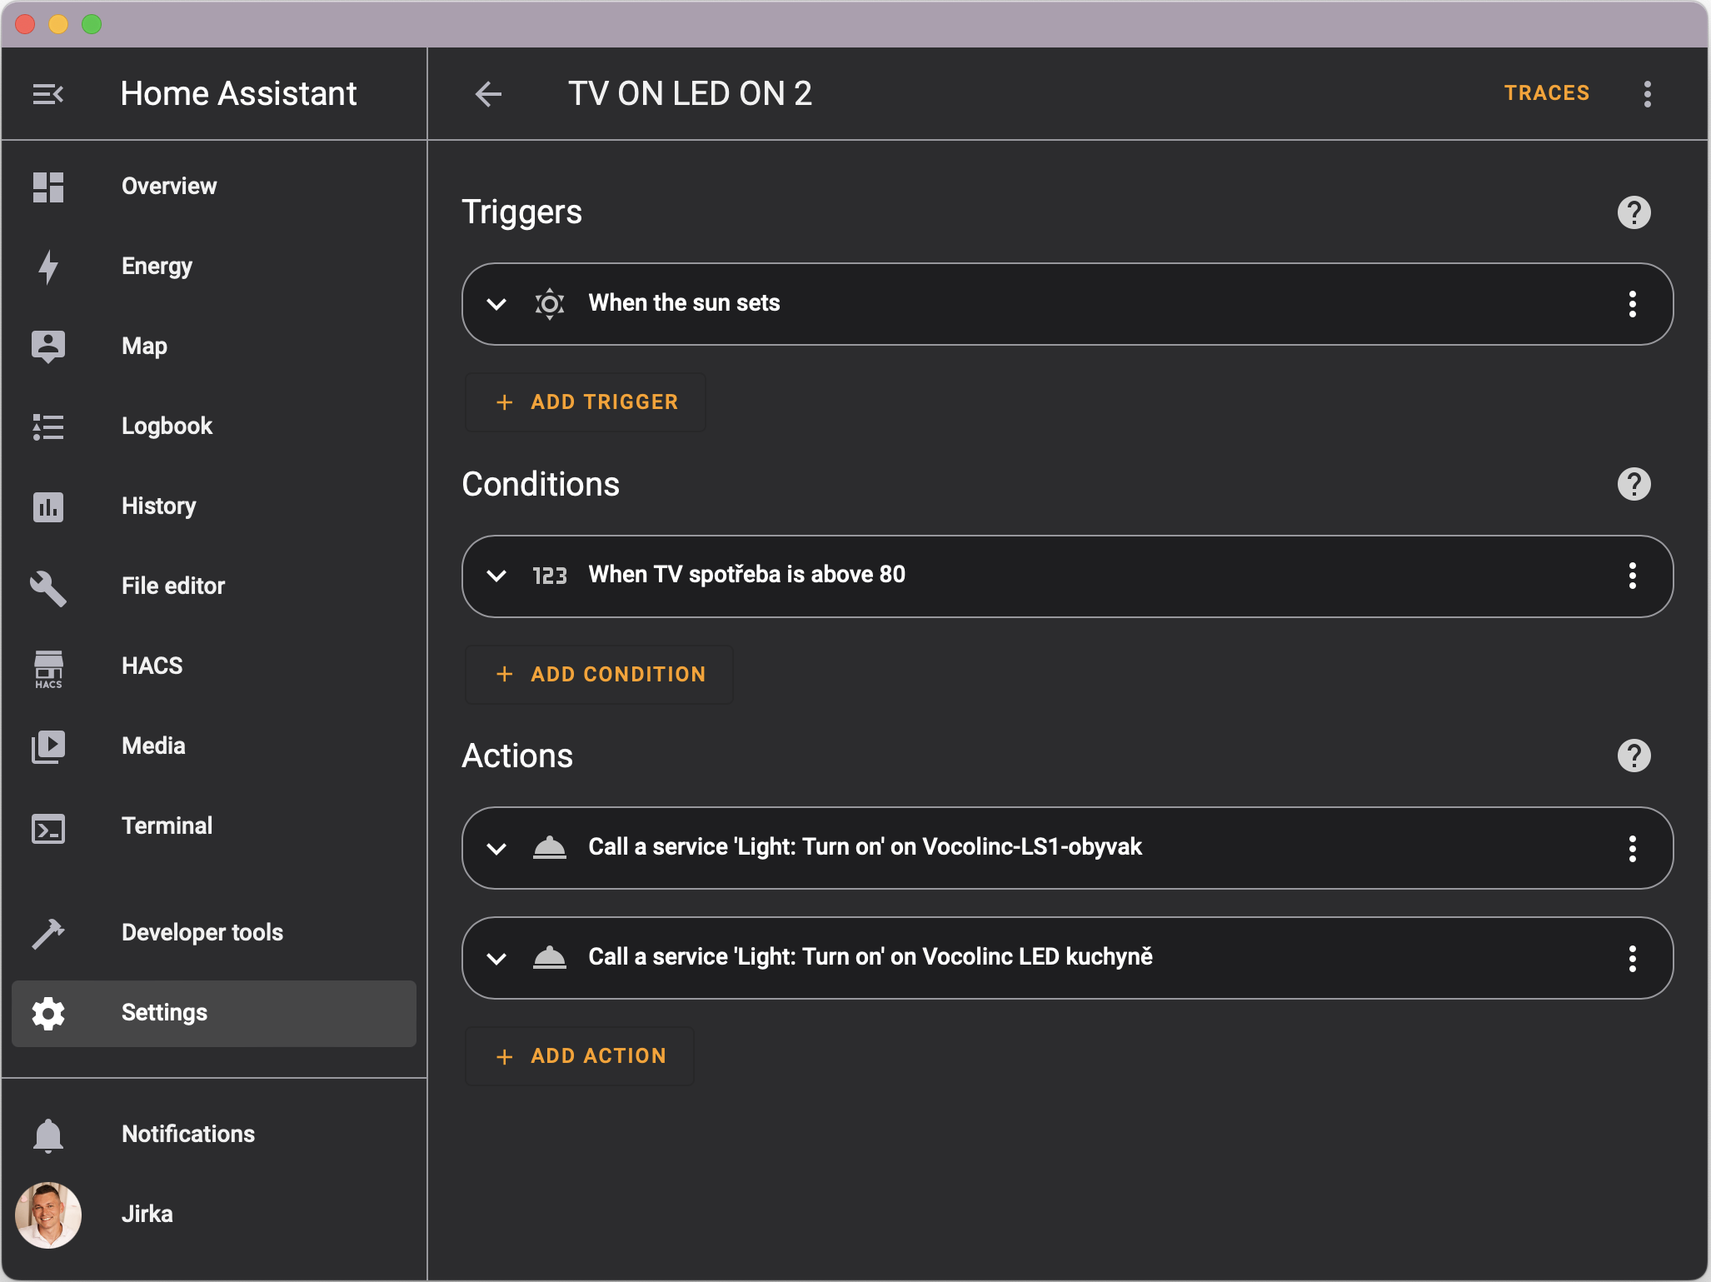Open Actions help question icon
1711x1282 pixels.
coord(1633,756)
